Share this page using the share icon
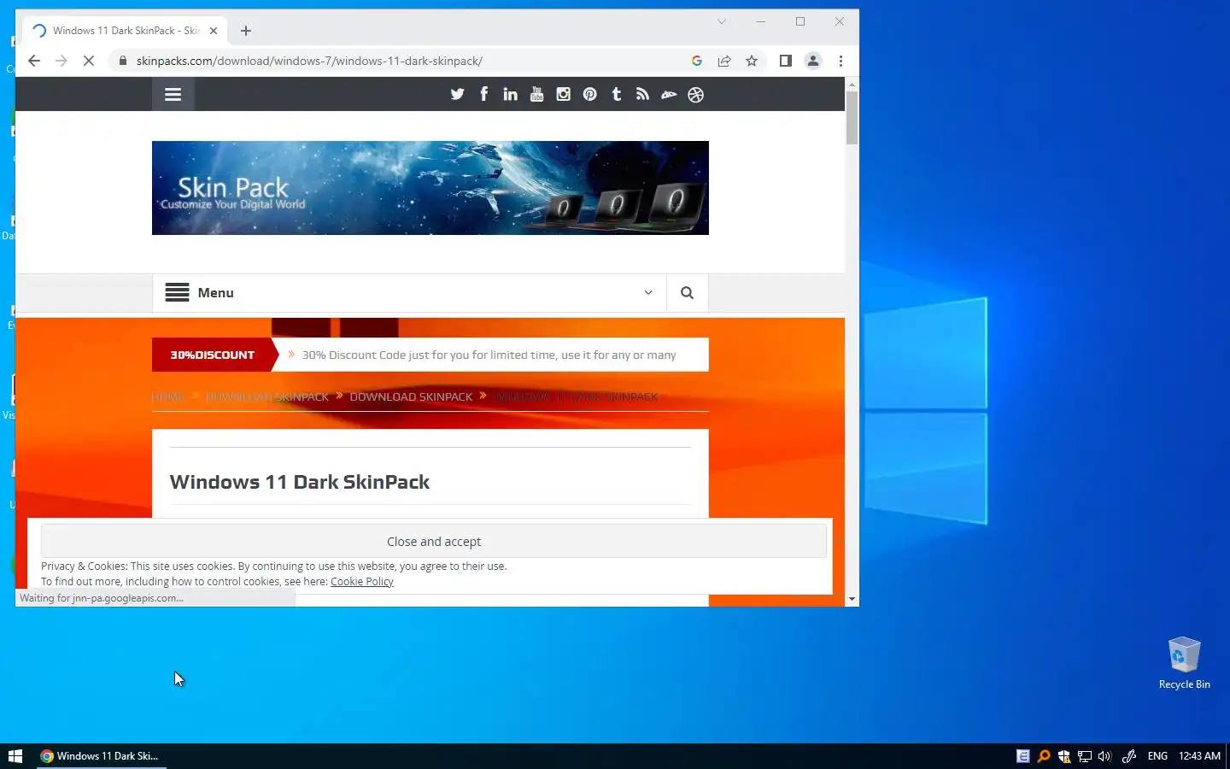 click(x=724, y=61)
